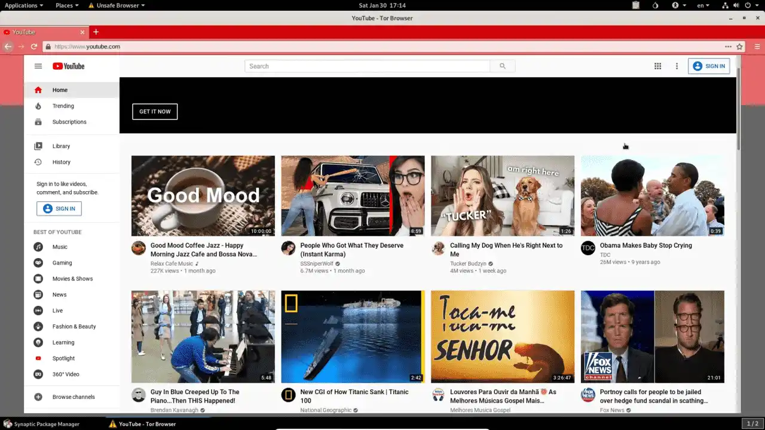765x430 pixels.
Task: Open the Unsafe Browser app menu
Action: coord(117,5)
